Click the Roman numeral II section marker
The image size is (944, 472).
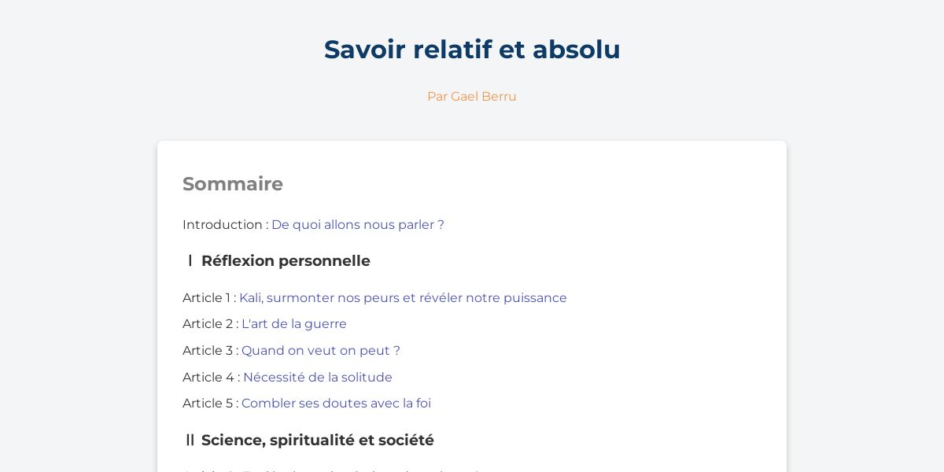pyautogui.click(x=190, y=441)
